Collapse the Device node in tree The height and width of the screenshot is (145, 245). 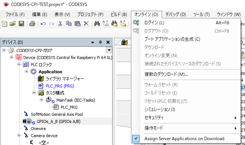[11, 57]
